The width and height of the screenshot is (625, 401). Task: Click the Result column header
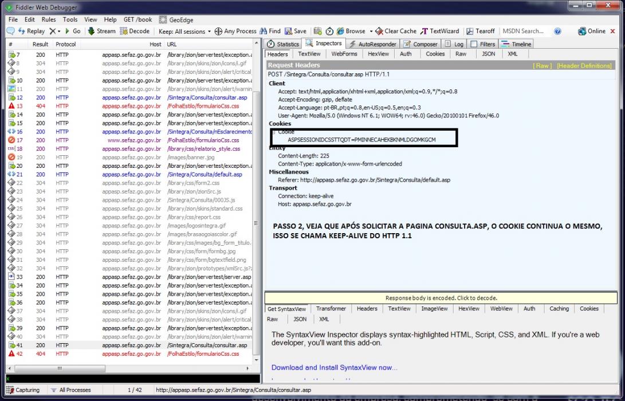(x=40, y=44)
